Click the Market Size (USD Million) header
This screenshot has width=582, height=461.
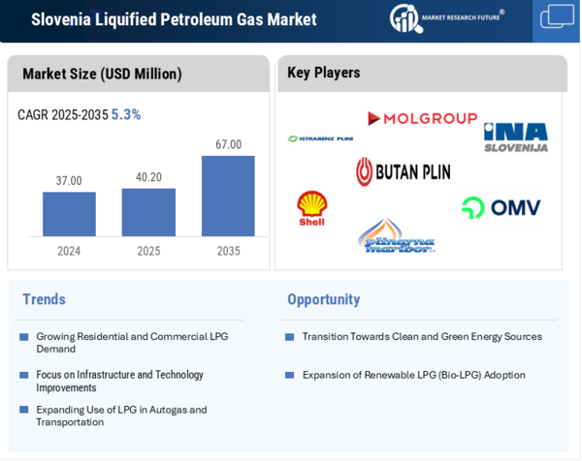pos(102,74)
